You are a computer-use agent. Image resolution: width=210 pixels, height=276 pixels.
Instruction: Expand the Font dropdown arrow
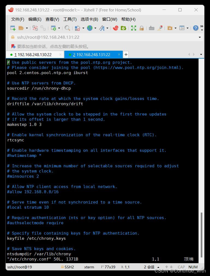pyautogui.click(x=107, y=28)
